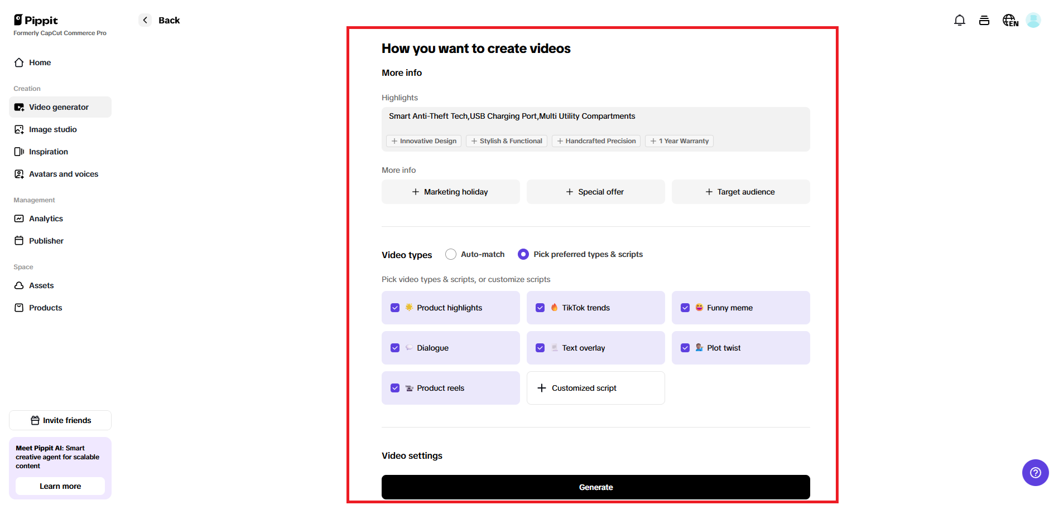Open Assets in the Space section
This screenshot has width=1064, height=505.
point(41,285)
